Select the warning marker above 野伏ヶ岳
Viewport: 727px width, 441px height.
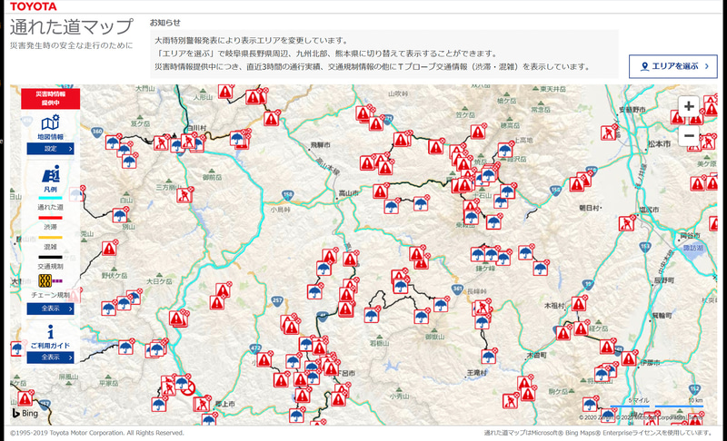tap(109, 249)
